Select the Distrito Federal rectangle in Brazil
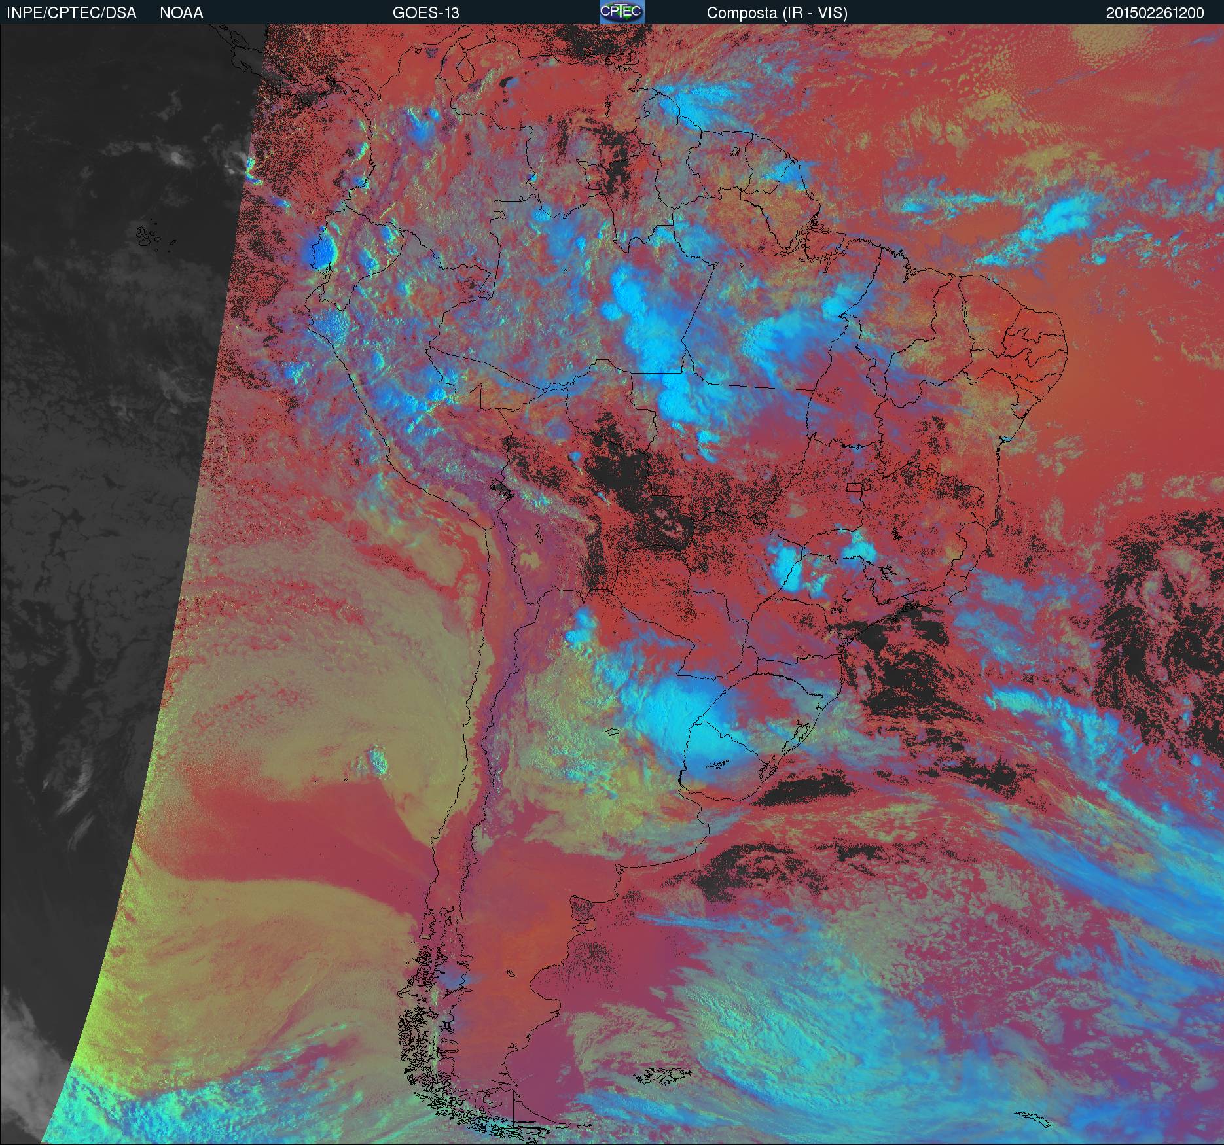Viewport: 1224px width, 1145px height. tap(855, 487)
